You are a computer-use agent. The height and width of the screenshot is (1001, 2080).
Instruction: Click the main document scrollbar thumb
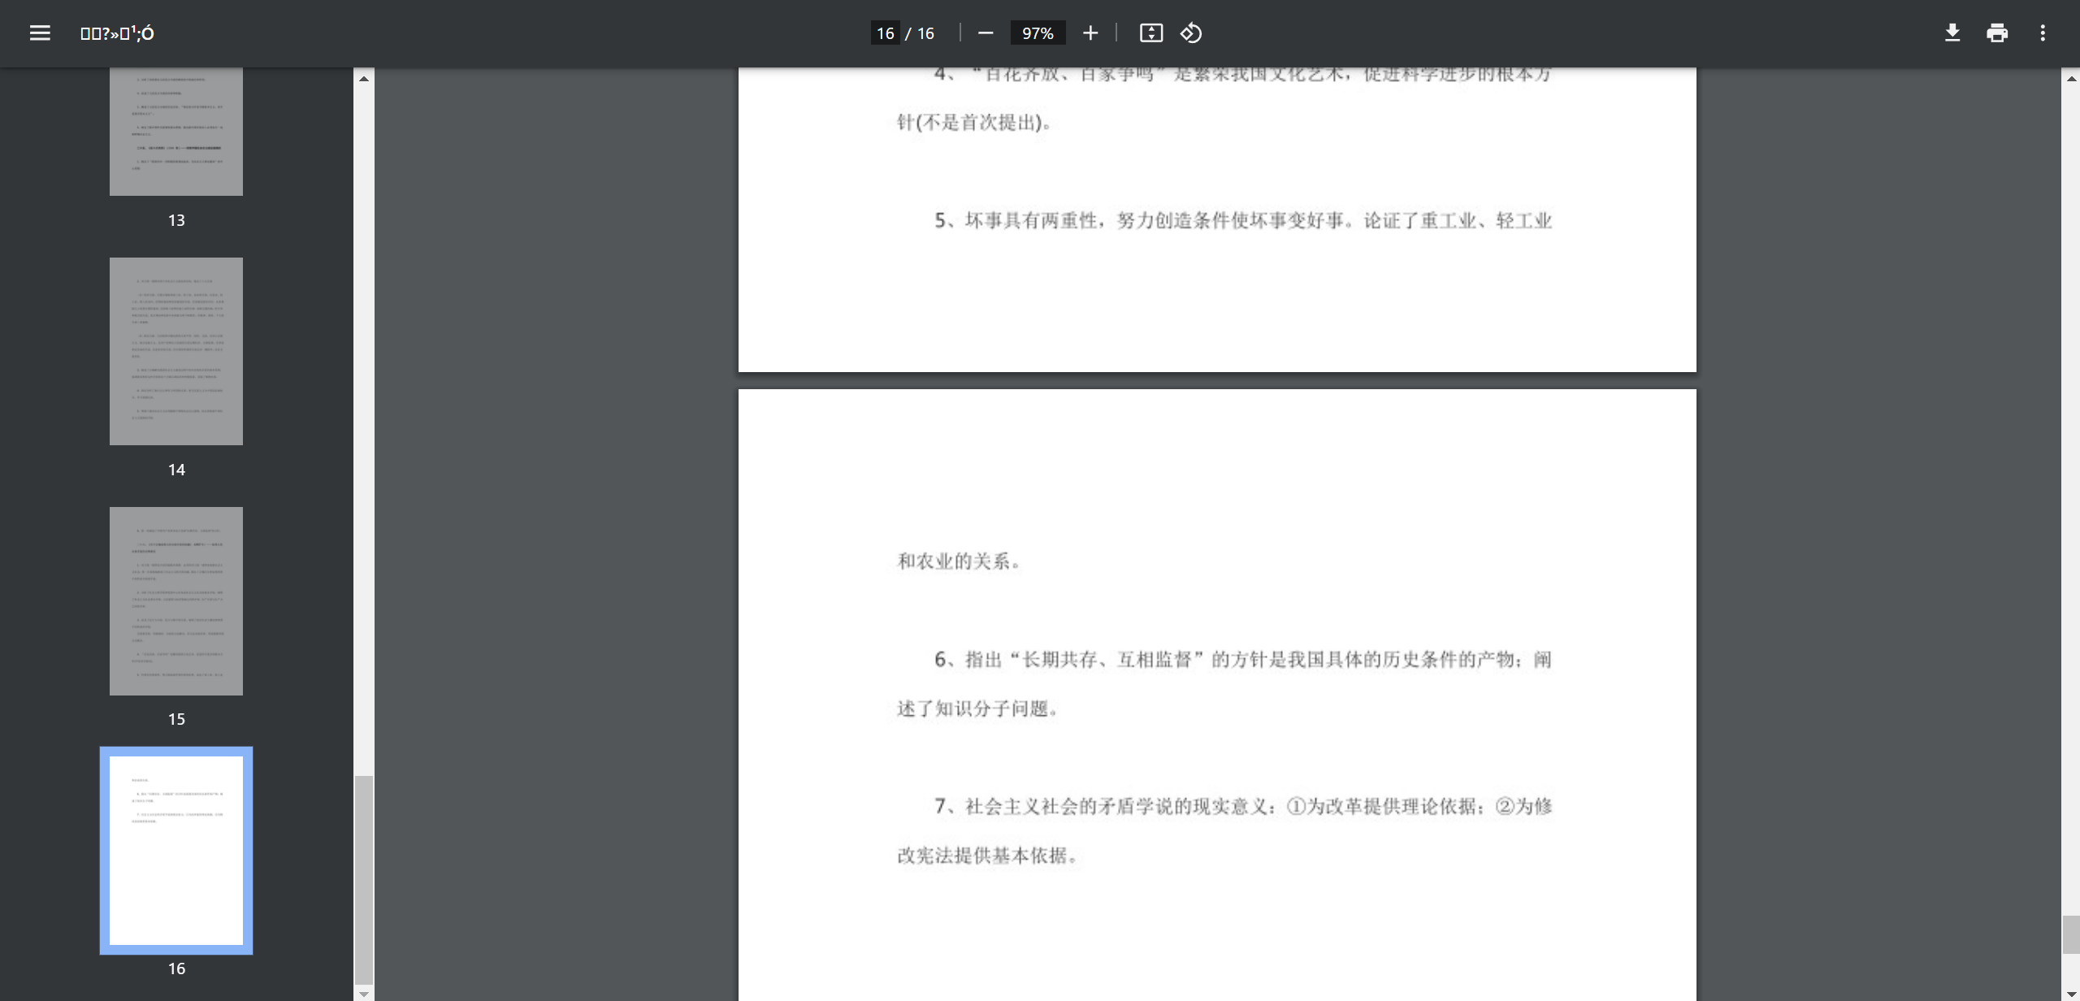point(2071,934)
